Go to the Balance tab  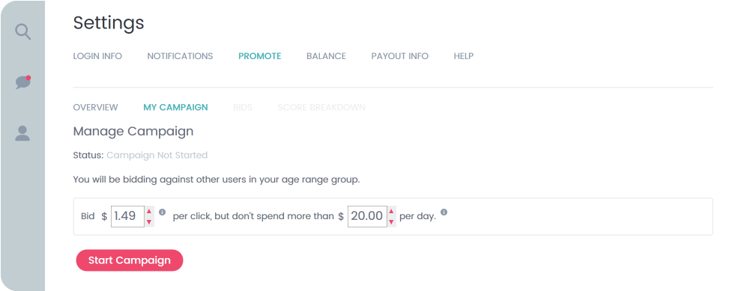(326, 56)
